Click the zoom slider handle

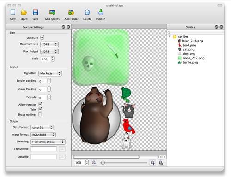click(103, 163)
